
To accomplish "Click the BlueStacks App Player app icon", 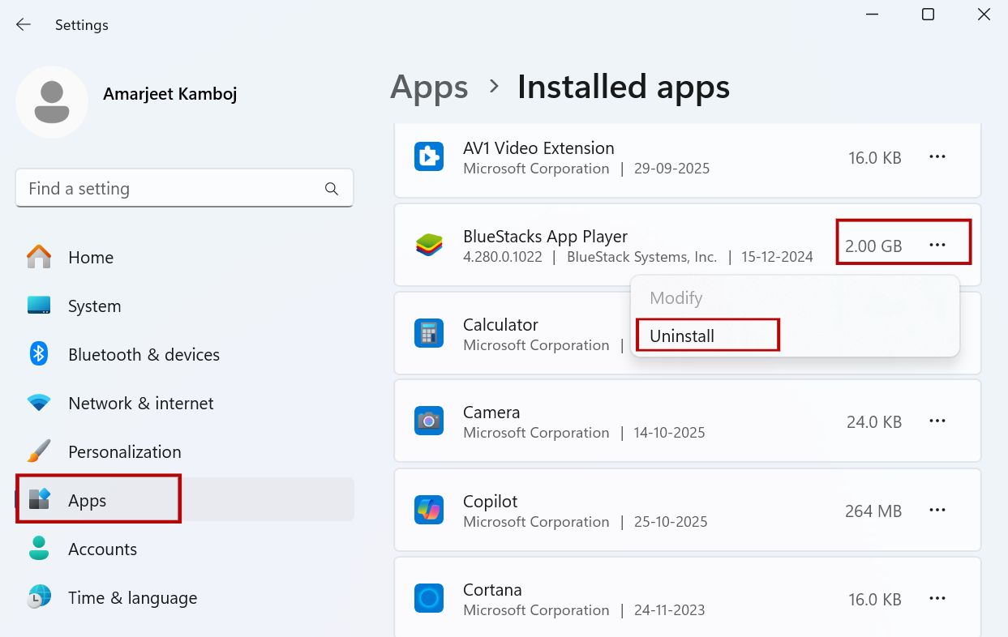I will coord(429,243).
